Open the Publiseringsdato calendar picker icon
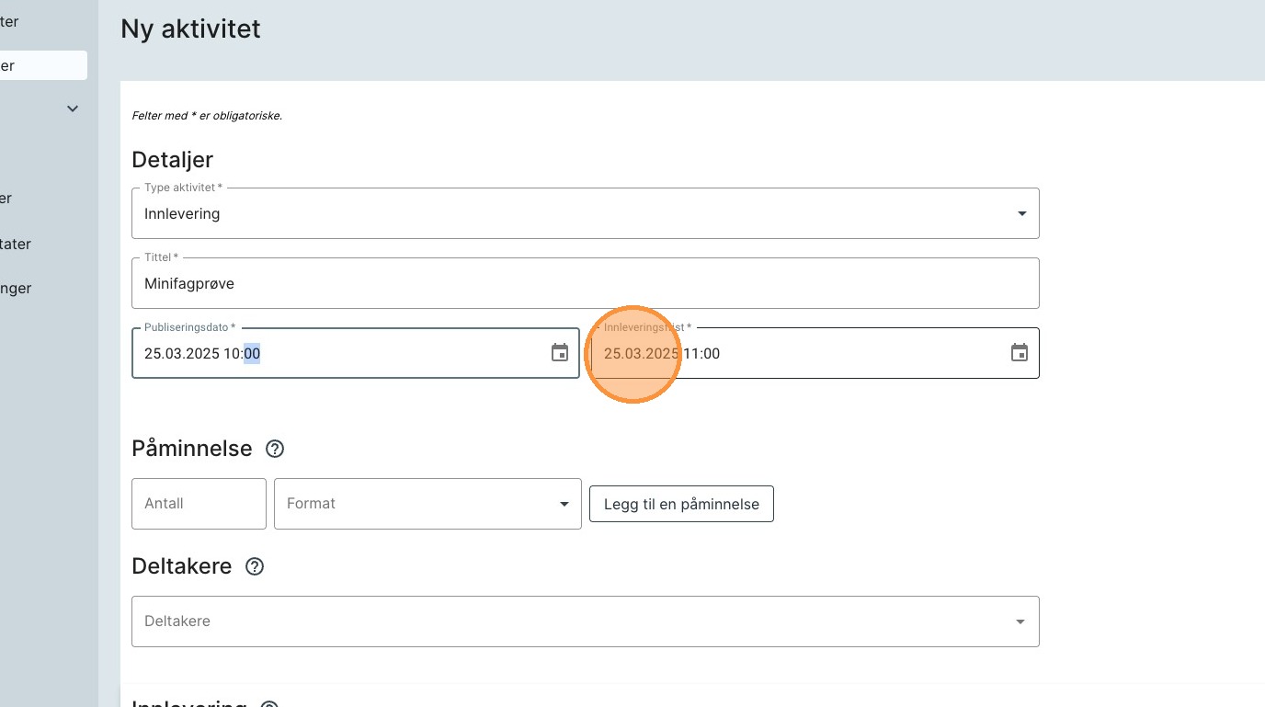 pos(559,353)
